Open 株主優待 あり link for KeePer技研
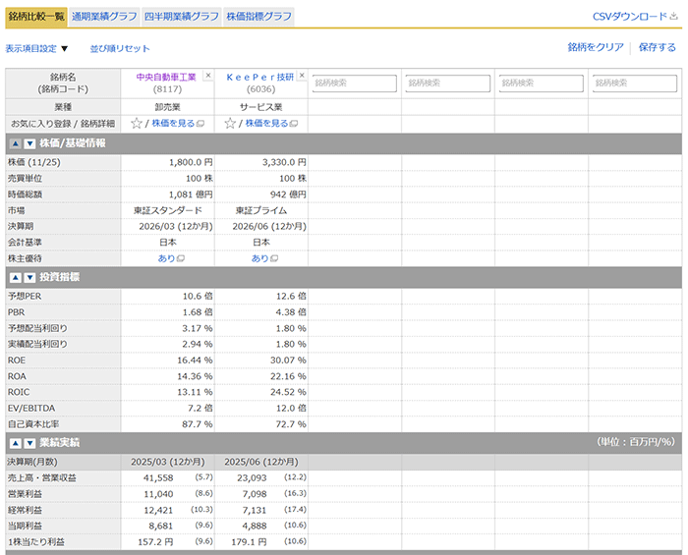The image size is (688, 555). coord(260,258)
